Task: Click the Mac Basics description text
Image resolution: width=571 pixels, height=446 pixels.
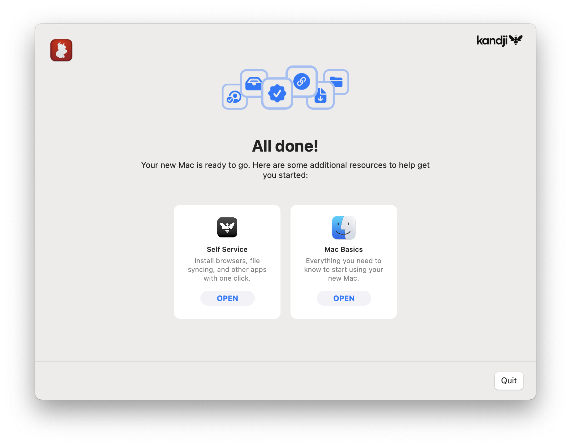Action: [343, 269]
